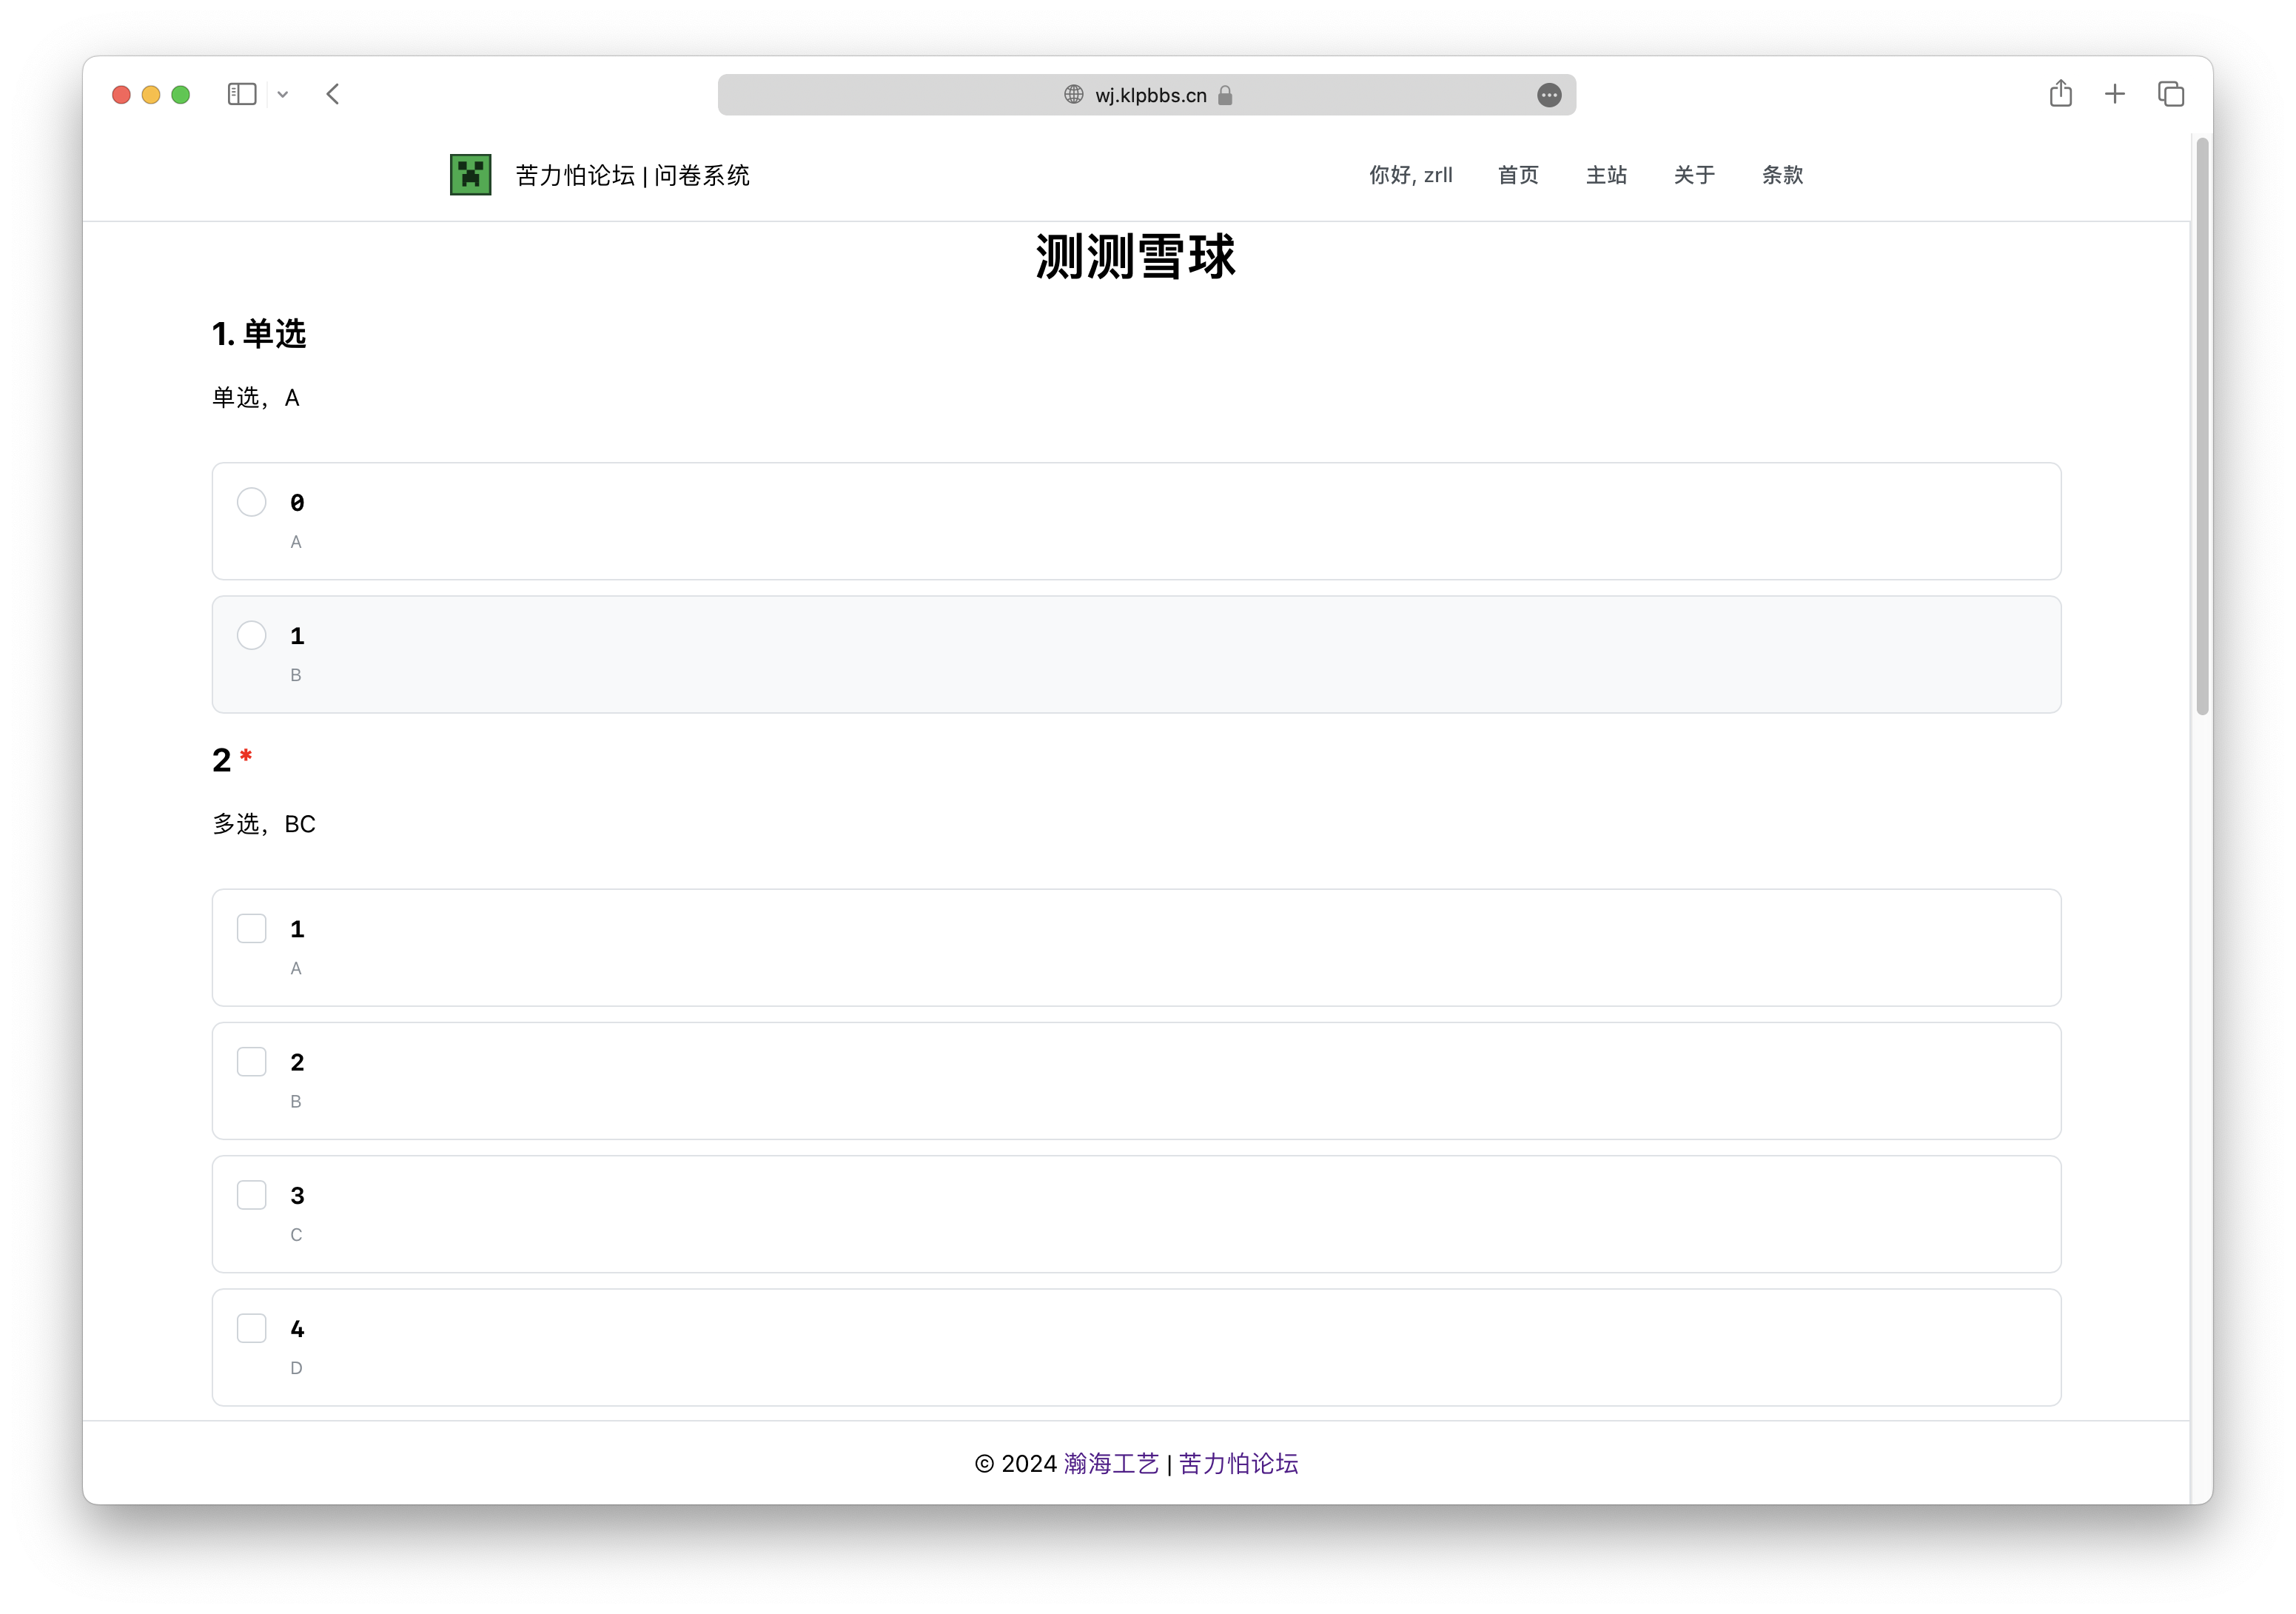Click the page vertical scrollbar
This screenshot has height=1614, width=2296.
[x=2202, y=427]
